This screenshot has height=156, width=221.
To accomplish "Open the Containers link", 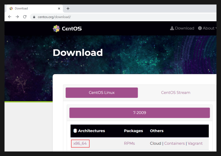I will (x=174, y=143).
